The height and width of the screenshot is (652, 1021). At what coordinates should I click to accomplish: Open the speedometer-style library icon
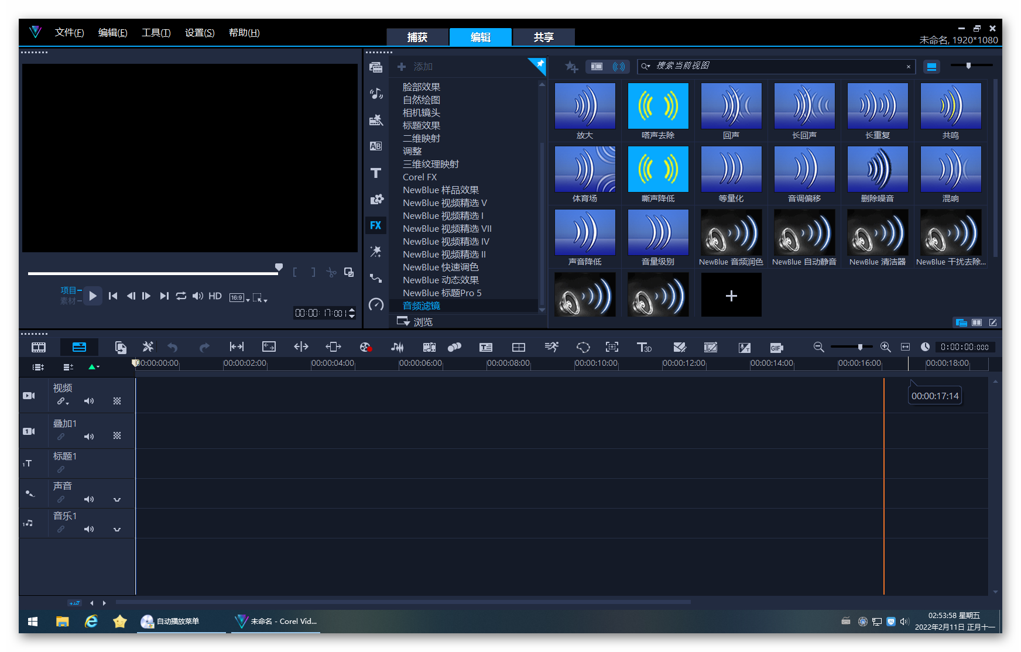376,304
